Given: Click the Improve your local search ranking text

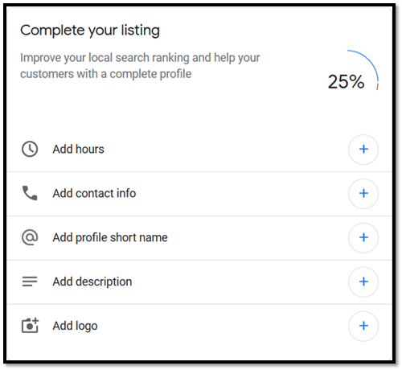Looking at the screenshot, I should pyautogui.click(x=140, y=66).
